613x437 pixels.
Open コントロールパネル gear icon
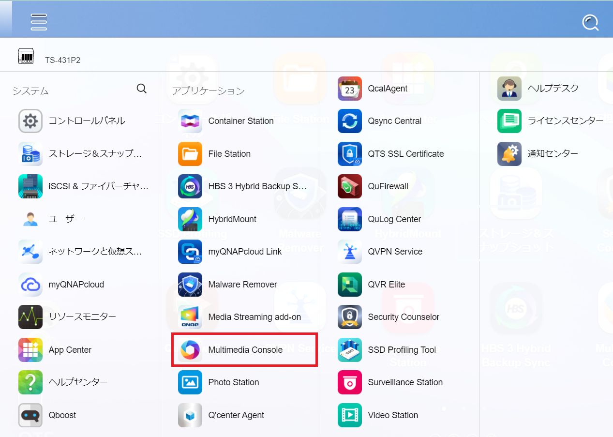[x=30, y=121]
